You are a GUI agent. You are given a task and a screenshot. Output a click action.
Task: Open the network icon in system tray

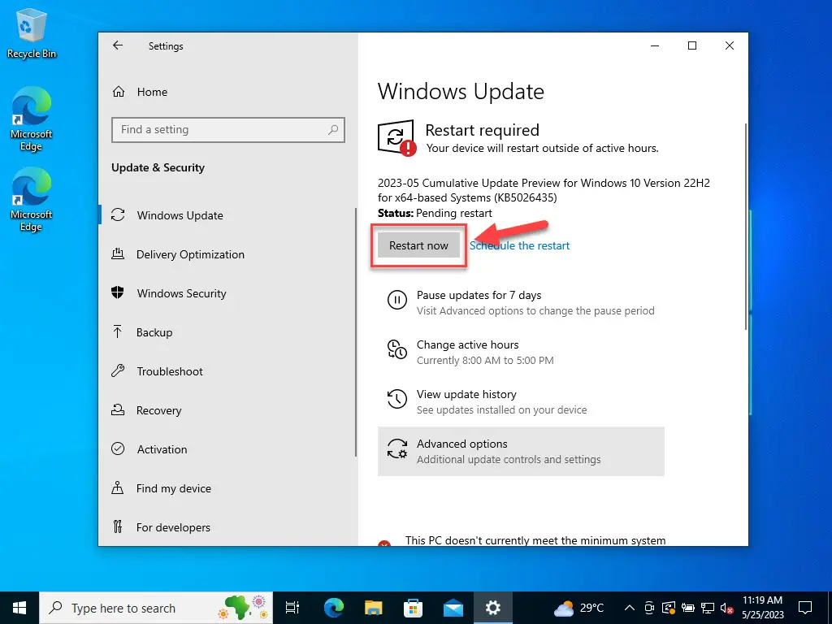pyautogui.click(x=708, y=608)
